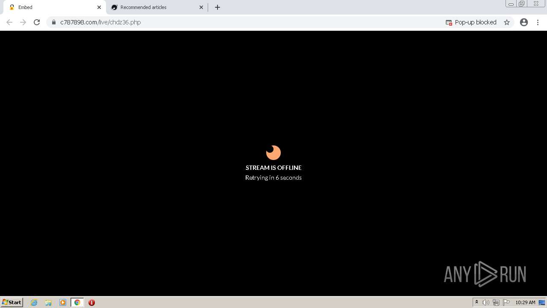Click the Recommended articles tab favicon
The width and height of the screenshot is (547, 308).
[114, 7]
